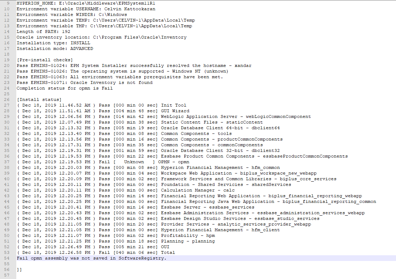
Task: Click the TEMP environment variable line
Action: [x=106, y=20]
